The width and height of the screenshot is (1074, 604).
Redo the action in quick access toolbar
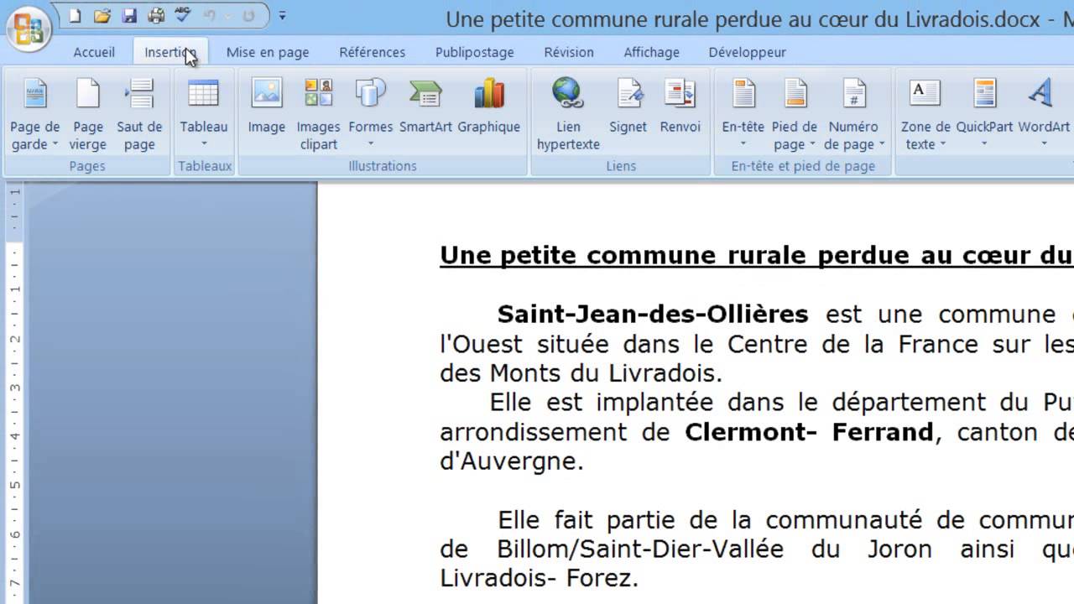click(248, 16)
